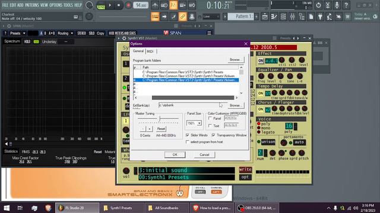This screenshot has width=380, height=213.
Task: Click Cancel in Options dialog
Action: coord(204,154)
